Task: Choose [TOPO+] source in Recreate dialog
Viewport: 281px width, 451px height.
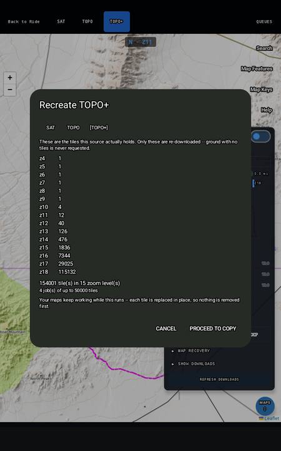Action: (99, 128)
